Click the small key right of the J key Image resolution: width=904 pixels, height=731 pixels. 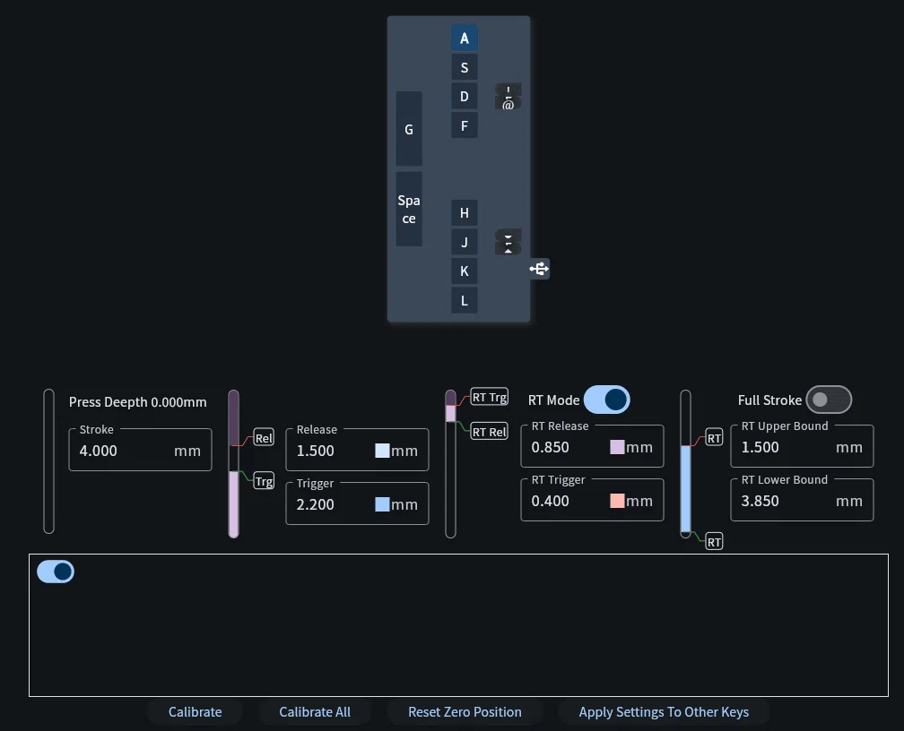coord(508,242)
